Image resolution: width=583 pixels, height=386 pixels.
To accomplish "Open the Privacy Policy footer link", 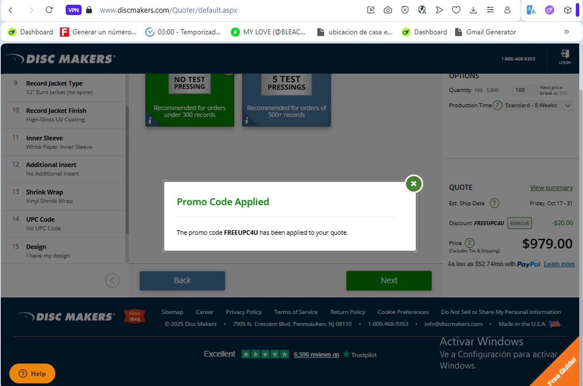I will point(244,312).
